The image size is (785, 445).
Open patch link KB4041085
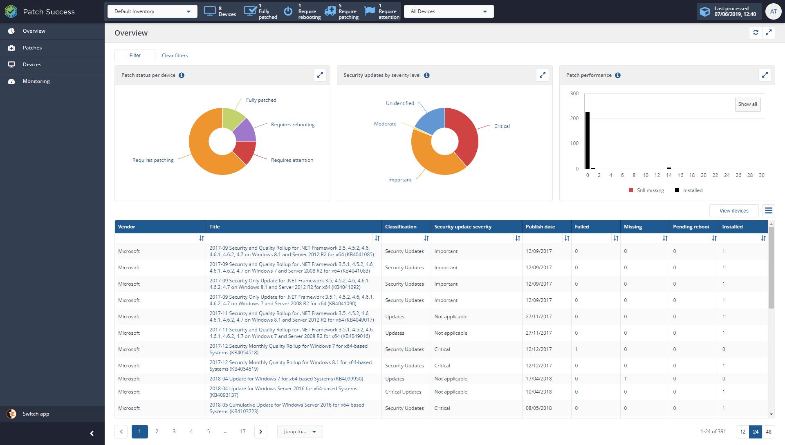(292, 251)
